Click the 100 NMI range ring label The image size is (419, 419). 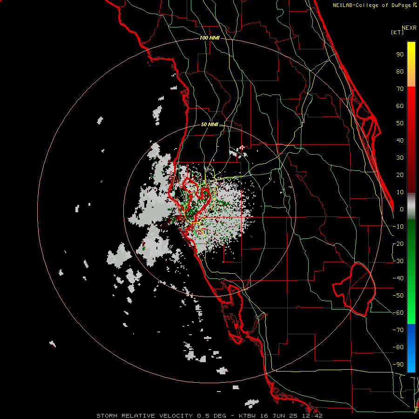pos(209,38)
